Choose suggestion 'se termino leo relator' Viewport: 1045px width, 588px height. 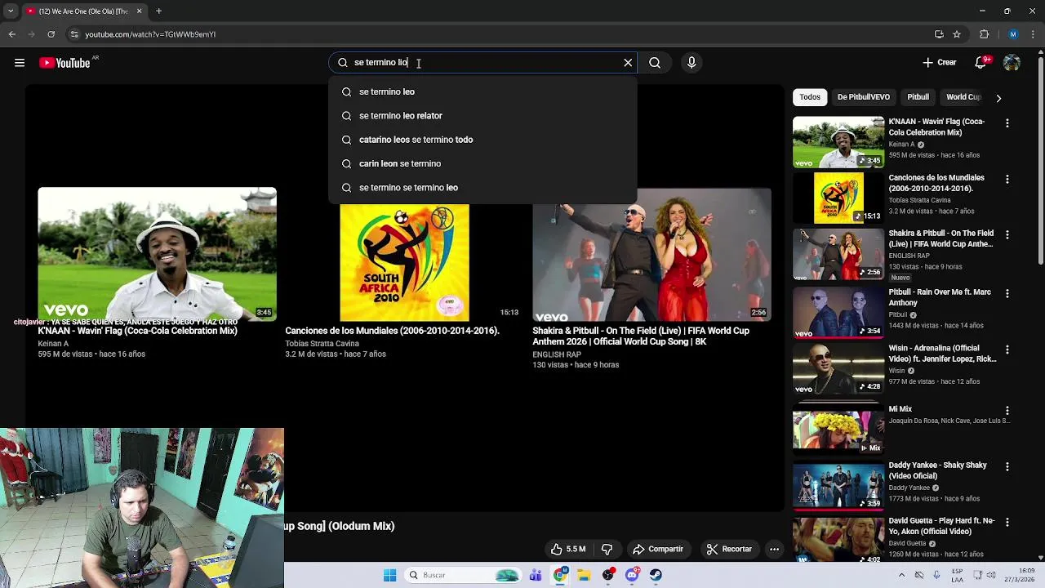[x=482, y=116]
